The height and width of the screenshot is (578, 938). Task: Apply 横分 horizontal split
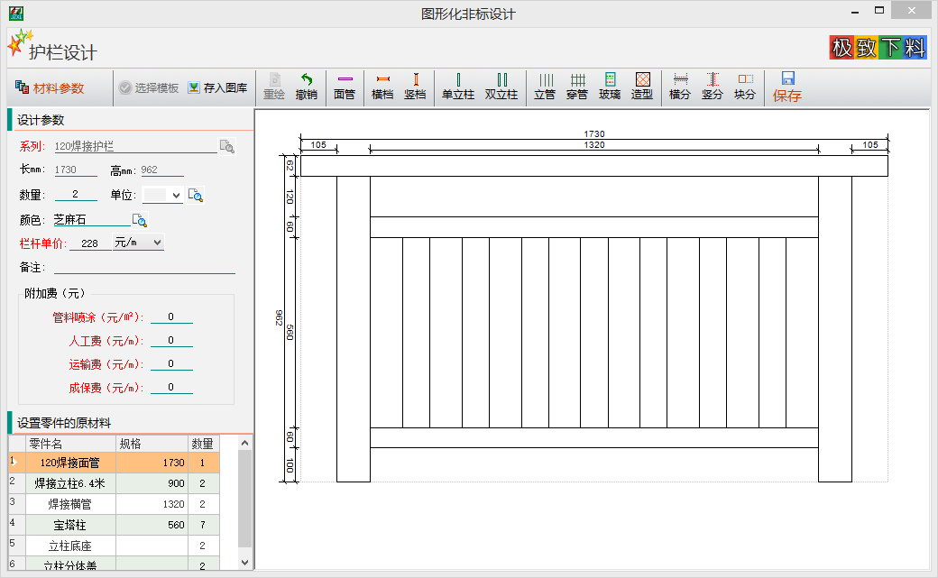pos(680,87)
